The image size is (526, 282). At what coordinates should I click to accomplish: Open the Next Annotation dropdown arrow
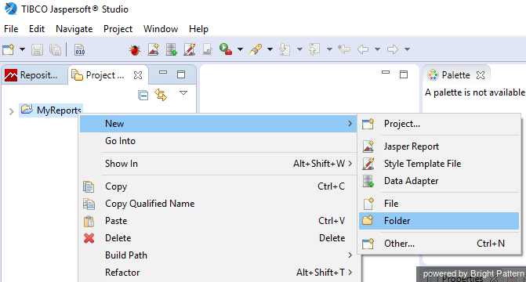299,49
